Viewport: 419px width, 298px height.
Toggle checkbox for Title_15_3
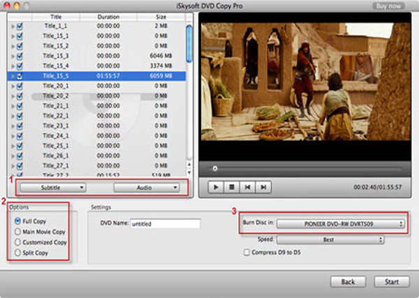[x=20, y=56]
